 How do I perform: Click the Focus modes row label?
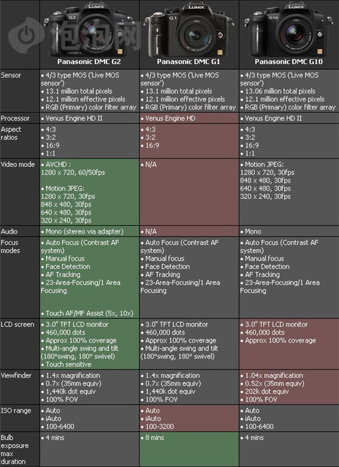click(10, 246)
